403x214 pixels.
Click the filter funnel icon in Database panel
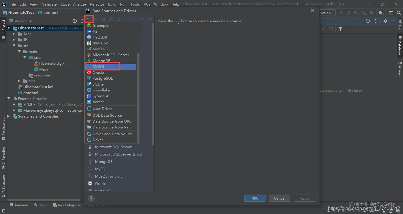coord(340,29)
